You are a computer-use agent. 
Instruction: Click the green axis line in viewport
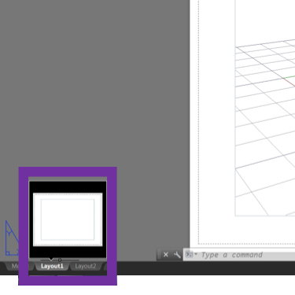coord(289,77)
